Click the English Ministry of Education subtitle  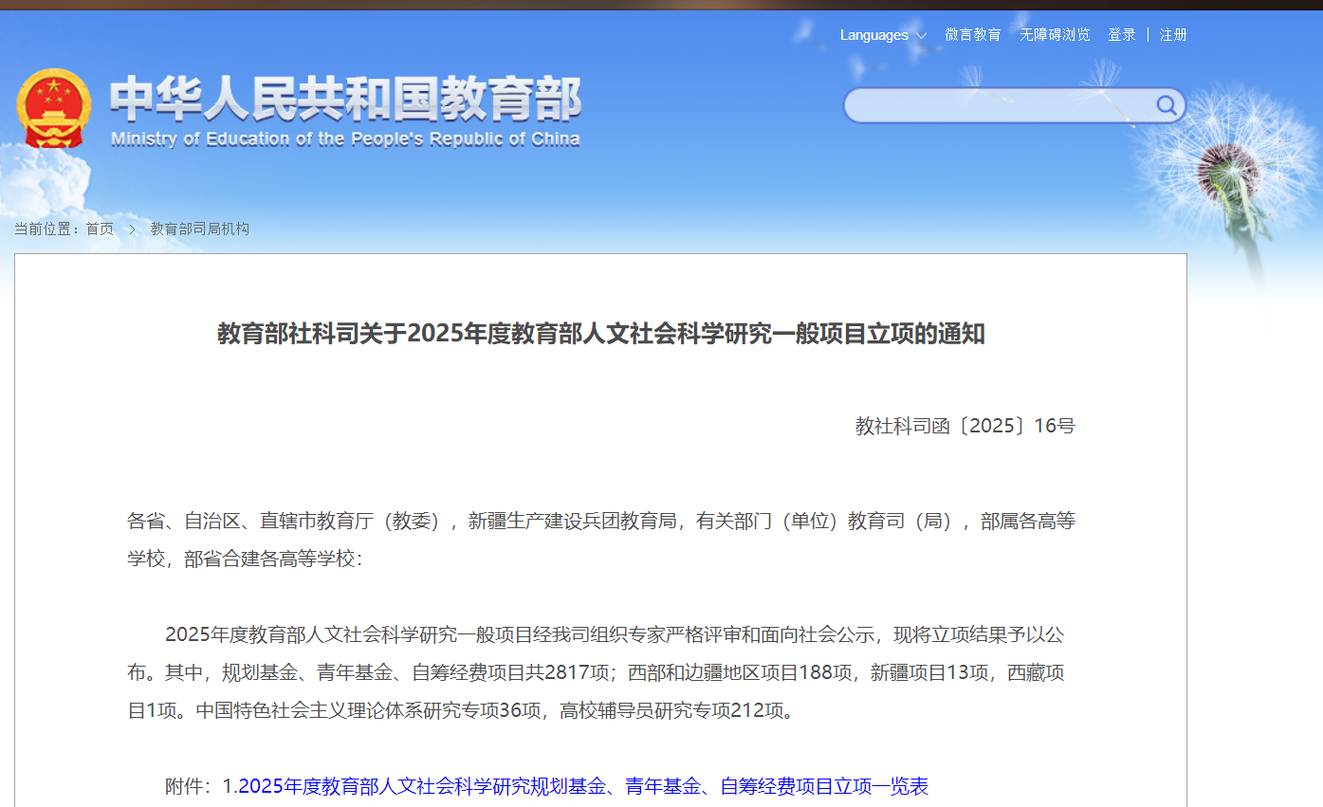tap(345, 139)
